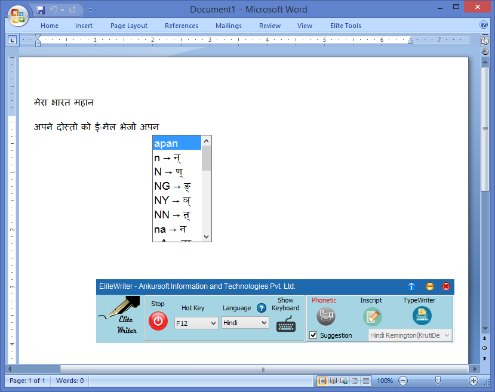
Task: Show the on-screen keyboard via keyboard icon
Action: 286,324
